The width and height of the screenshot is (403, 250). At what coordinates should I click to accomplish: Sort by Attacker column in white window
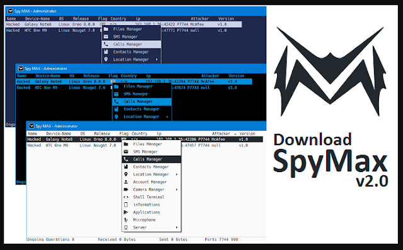click(221, 134)
